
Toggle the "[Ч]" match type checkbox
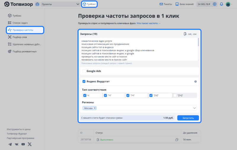coord(151,95)
